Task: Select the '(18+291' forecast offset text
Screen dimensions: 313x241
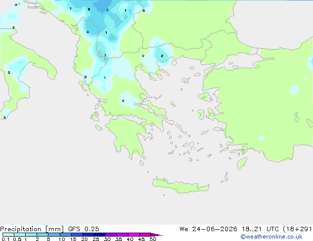Action: [x=298, y=229]
